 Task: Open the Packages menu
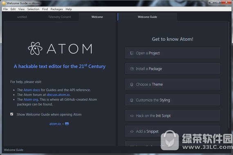[x=57, y=9]
